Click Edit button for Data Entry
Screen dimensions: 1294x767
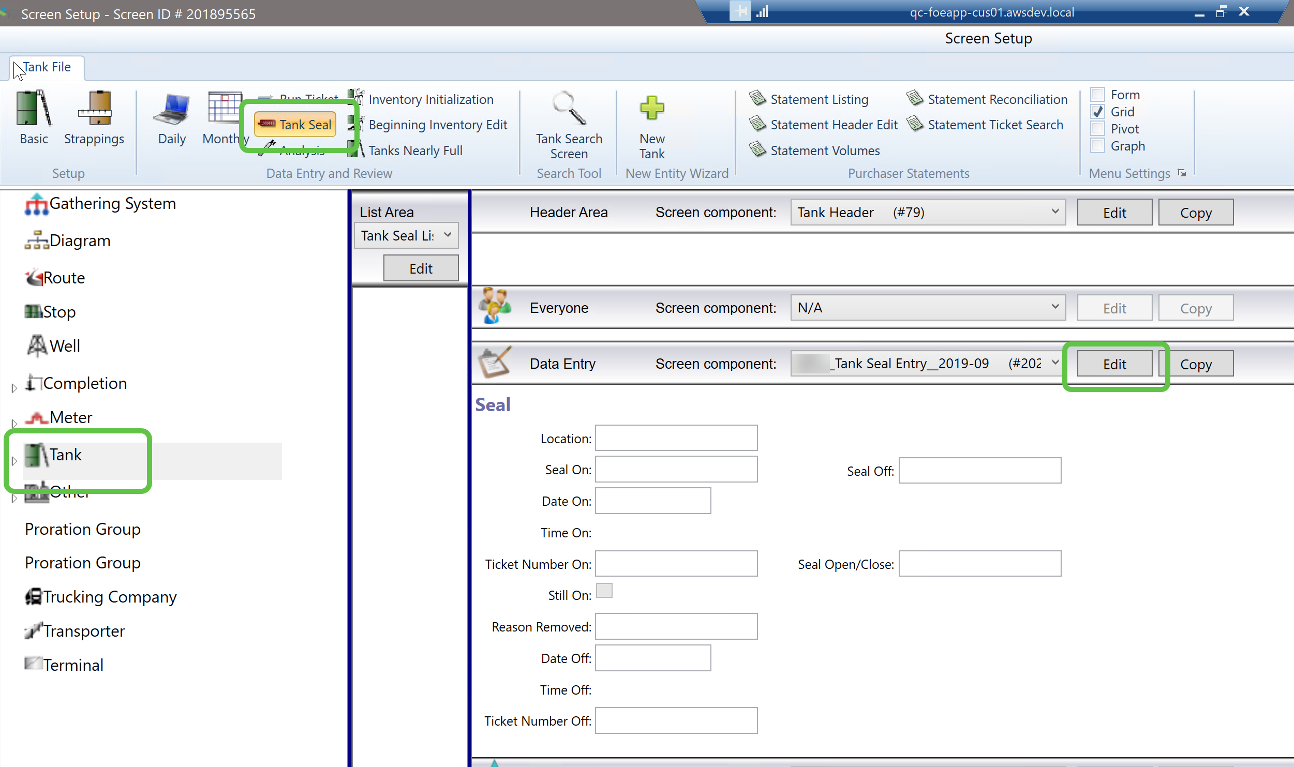[1114, 364]
